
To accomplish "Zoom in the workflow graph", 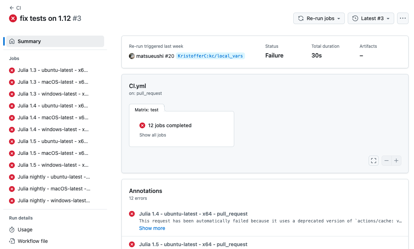I will 396,161.
